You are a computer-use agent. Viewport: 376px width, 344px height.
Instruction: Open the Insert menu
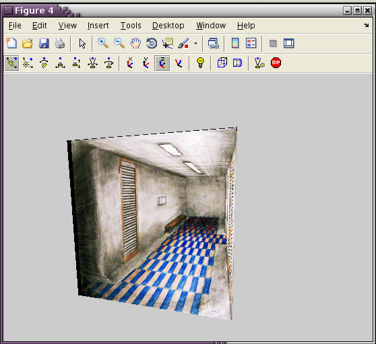tap(98, 26)
